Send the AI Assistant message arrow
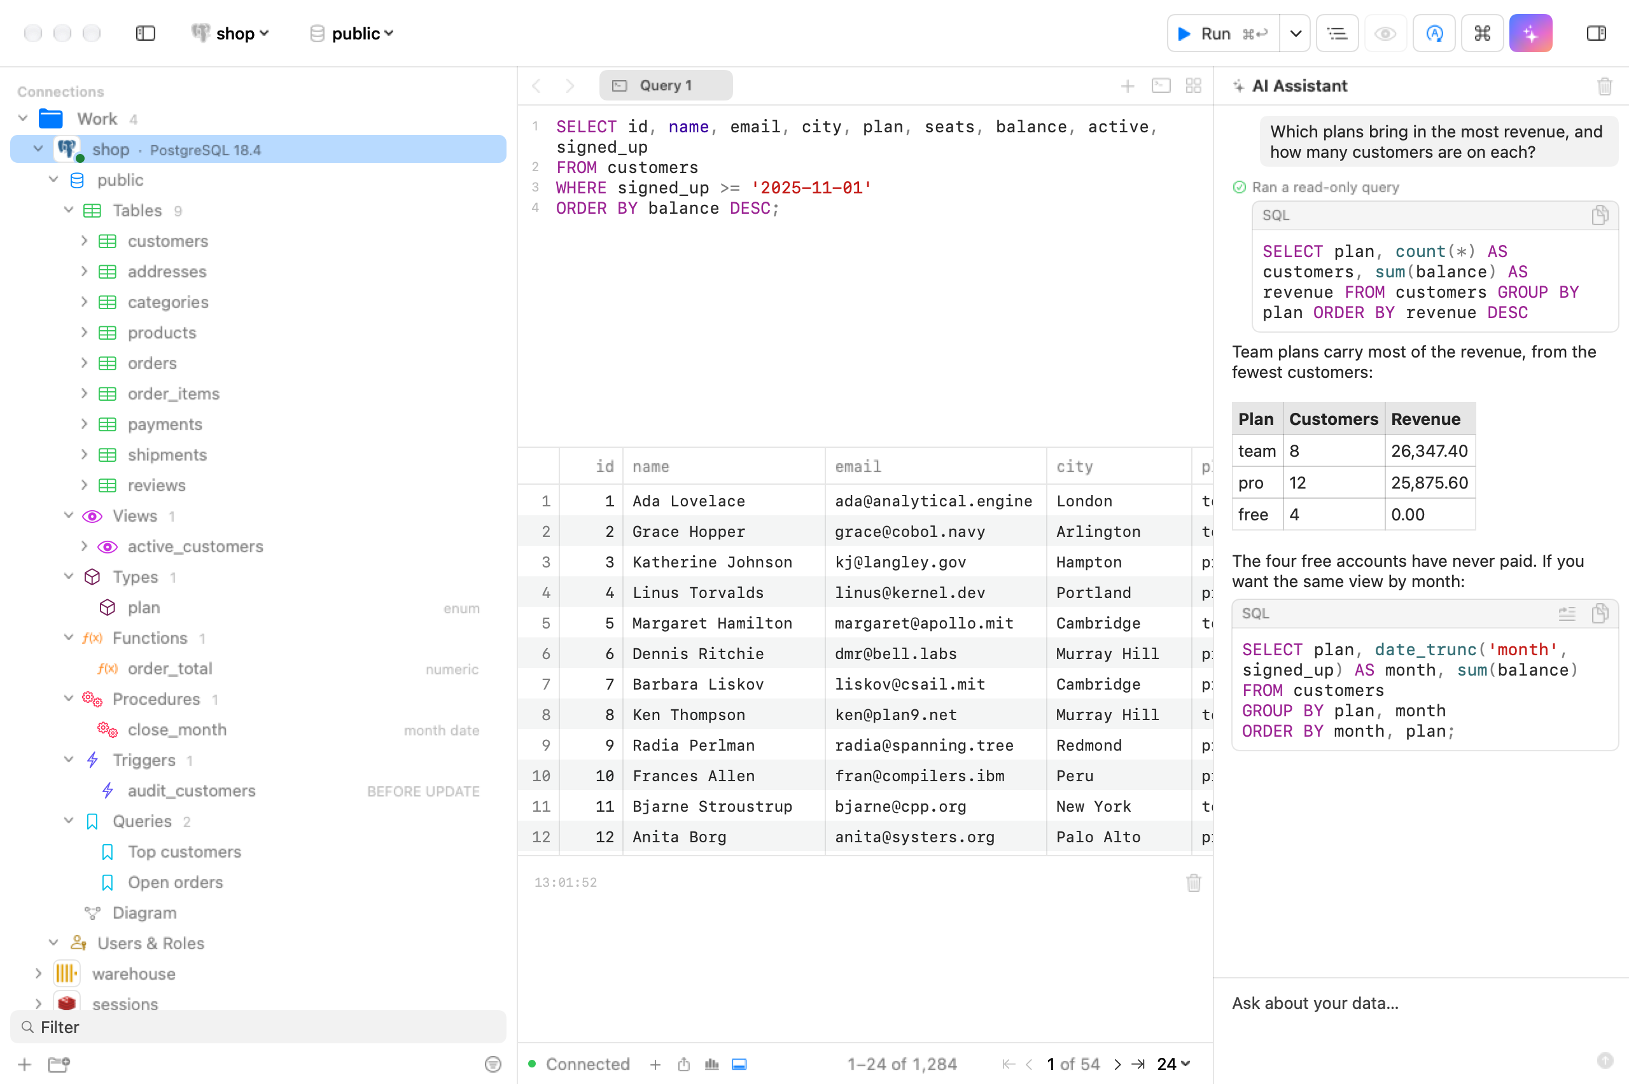This screenshot has height=1084, width=1629. click(x=1605, y=1060)
